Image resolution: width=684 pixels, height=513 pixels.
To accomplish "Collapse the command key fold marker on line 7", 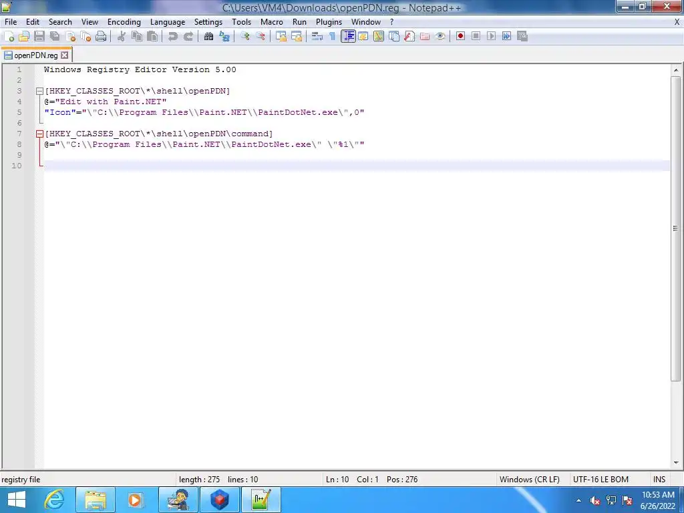I will (39, 134).
